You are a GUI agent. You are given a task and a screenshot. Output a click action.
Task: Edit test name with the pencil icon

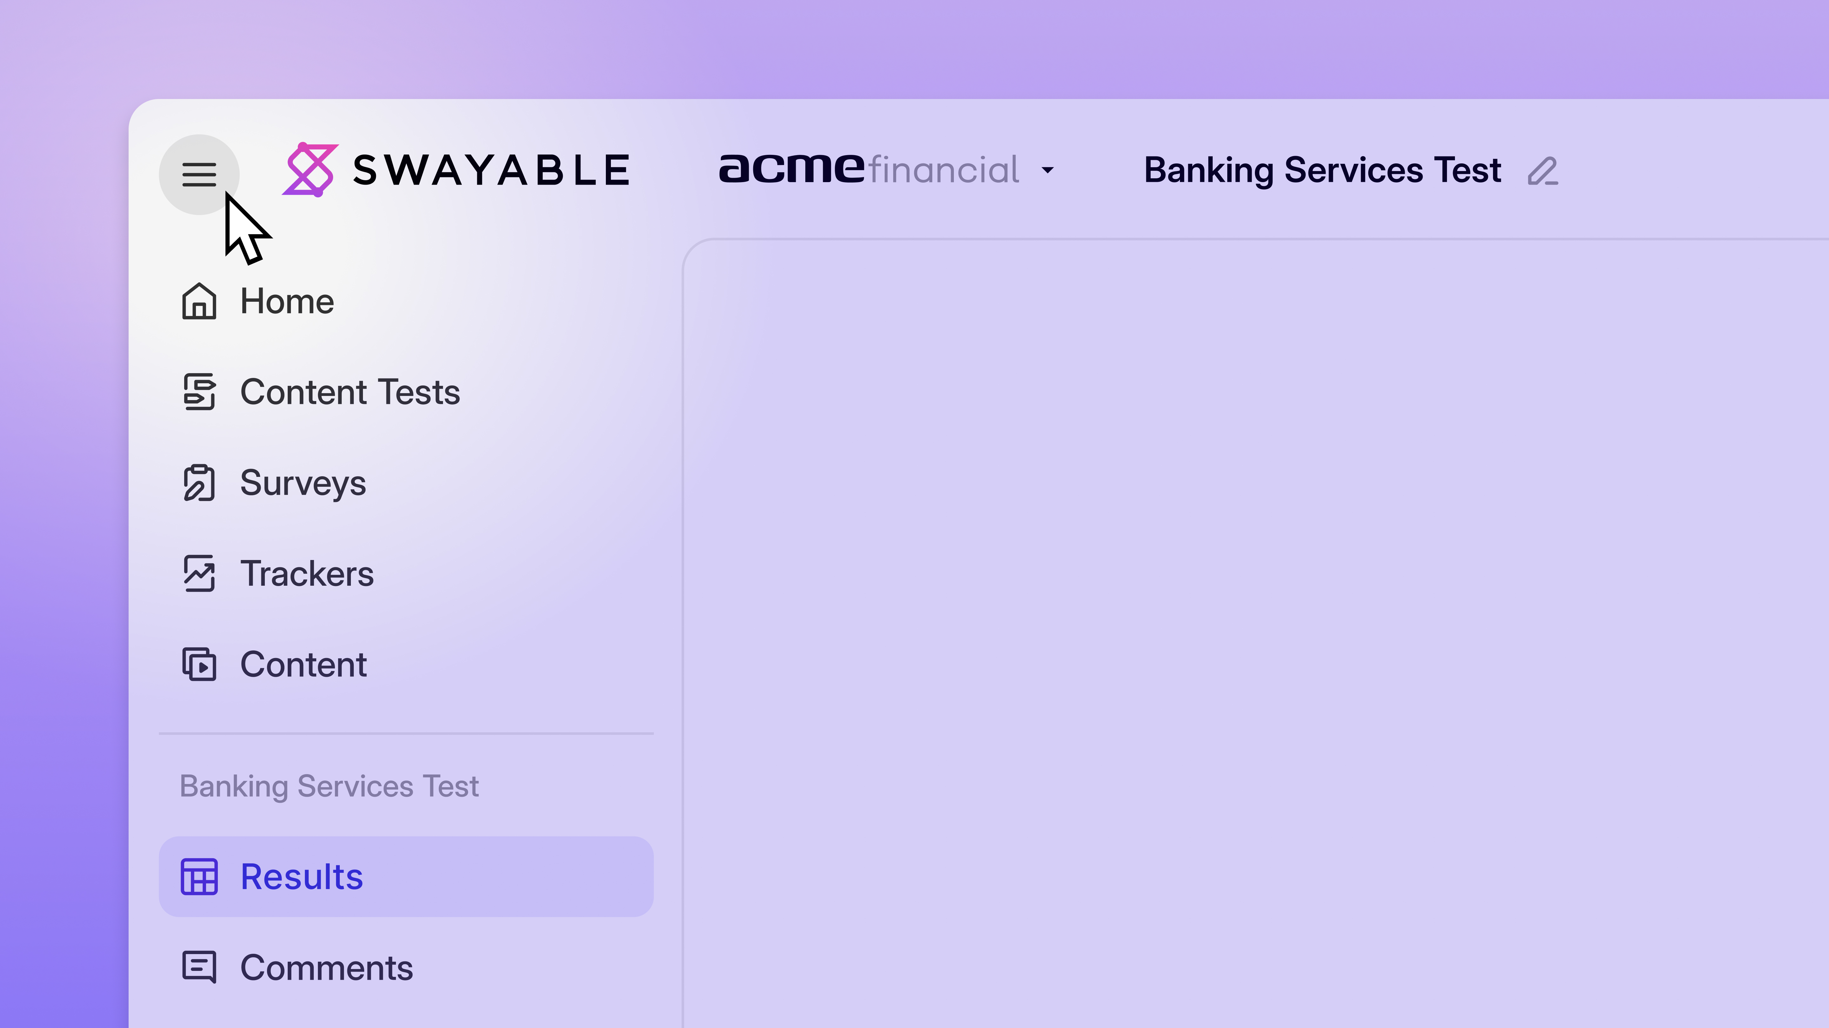pyautogui.click(x=1542, y=172)
